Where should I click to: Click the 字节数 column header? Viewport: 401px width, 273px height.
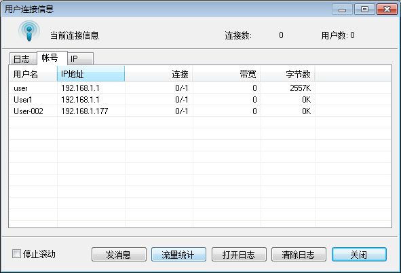(288, 74)
